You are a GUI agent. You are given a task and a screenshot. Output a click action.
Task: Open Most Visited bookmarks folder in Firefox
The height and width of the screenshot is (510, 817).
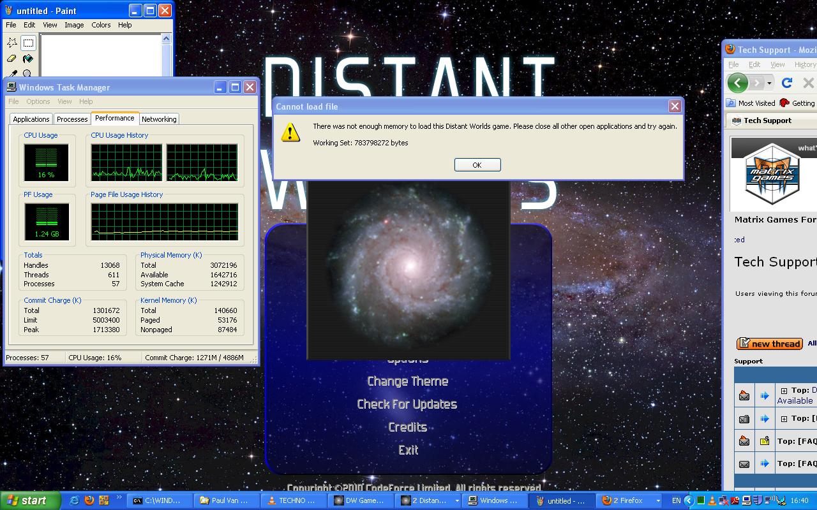pyautogui.click(x=751, y=103)
